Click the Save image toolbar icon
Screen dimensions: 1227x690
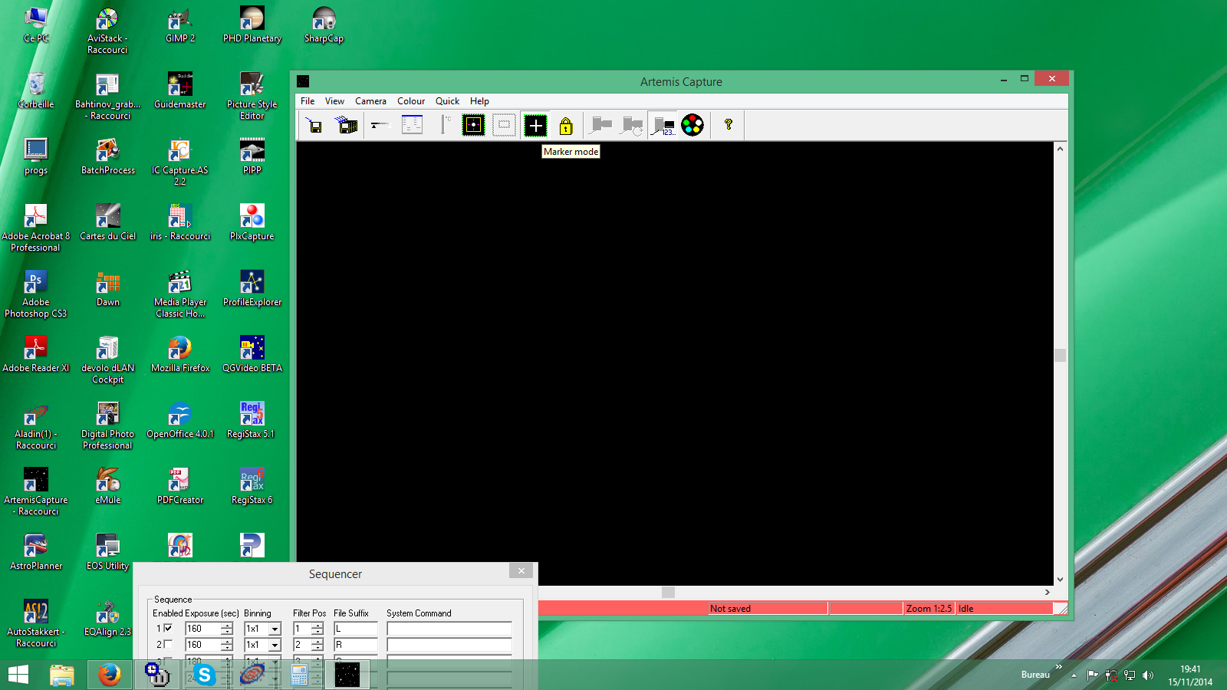314,125
